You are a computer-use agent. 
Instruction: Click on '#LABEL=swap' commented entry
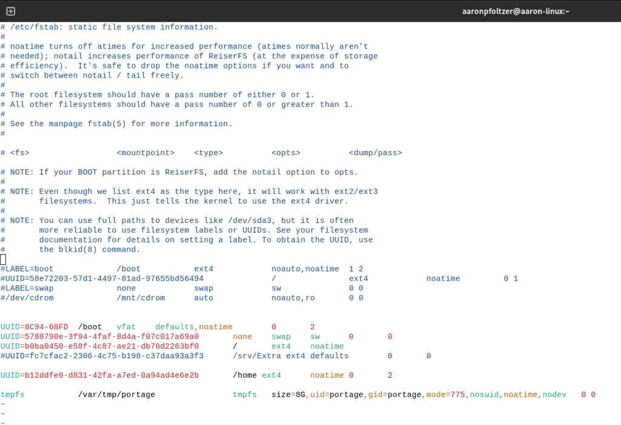pyautogui.click(x=27, y=289)
